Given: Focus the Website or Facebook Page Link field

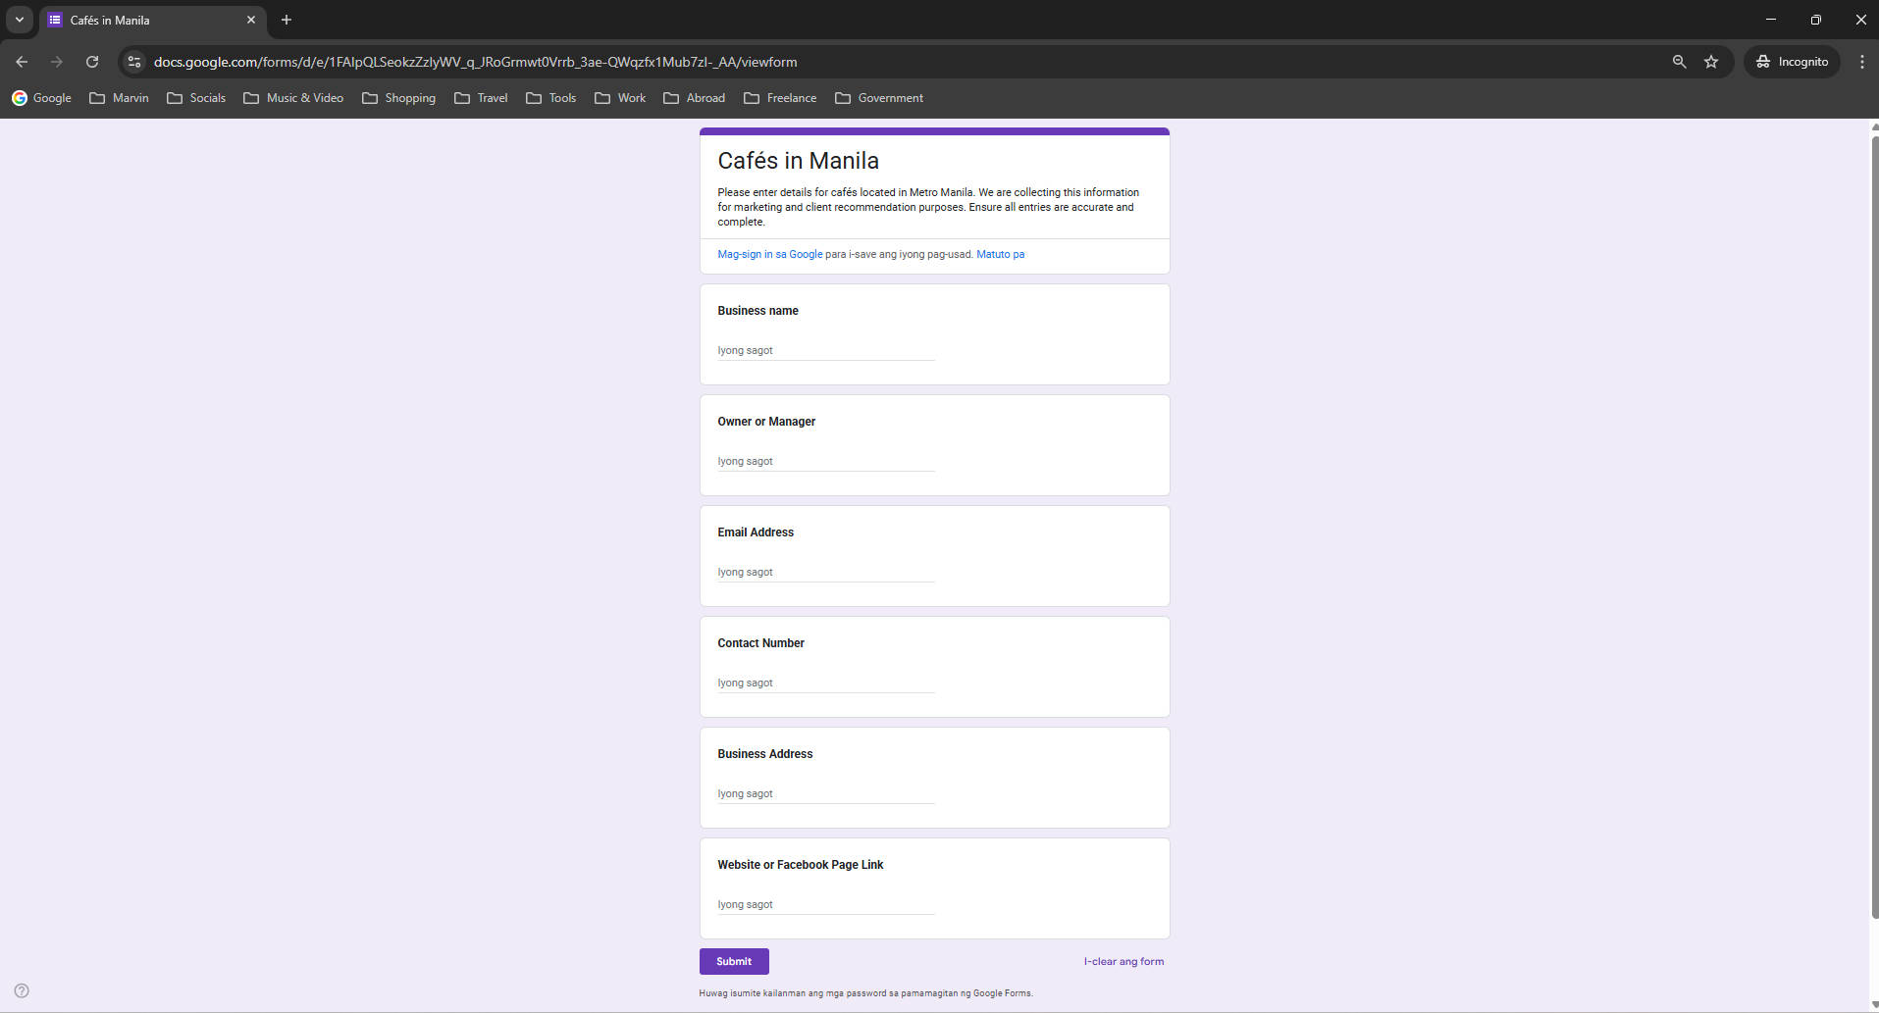Looking at the screenshot, I should (x=826, y=904).
